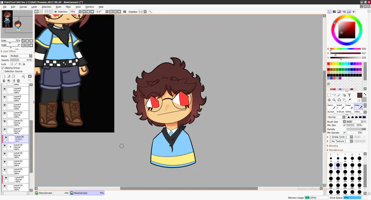This screenshot has height=200, width=371.
Task: Toggle the Min Size checkbox
Action: click(345, 125)
